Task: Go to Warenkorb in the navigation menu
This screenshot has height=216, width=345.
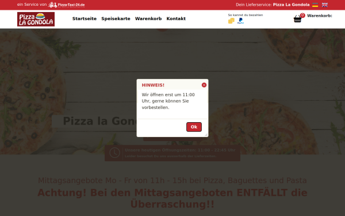Action: [148, 19]
